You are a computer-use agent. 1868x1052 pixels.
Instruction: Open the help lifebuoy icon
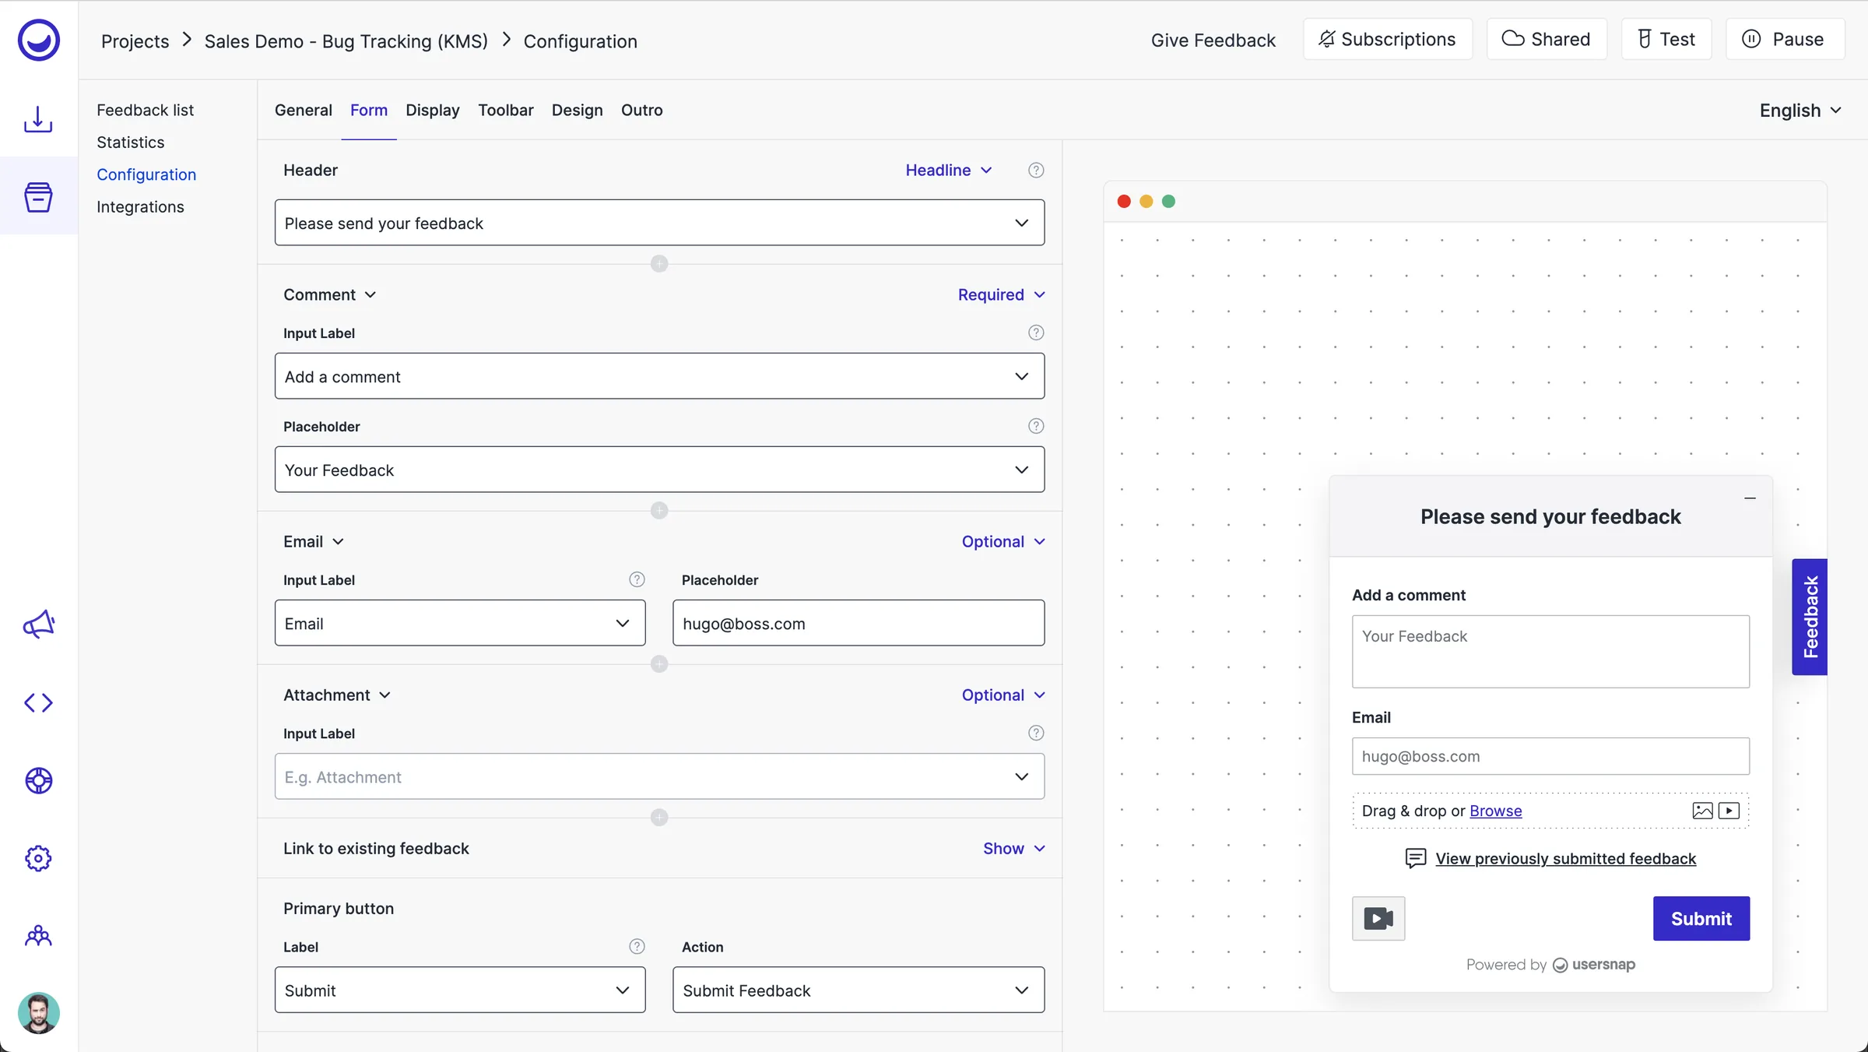(x=38, y=780)
